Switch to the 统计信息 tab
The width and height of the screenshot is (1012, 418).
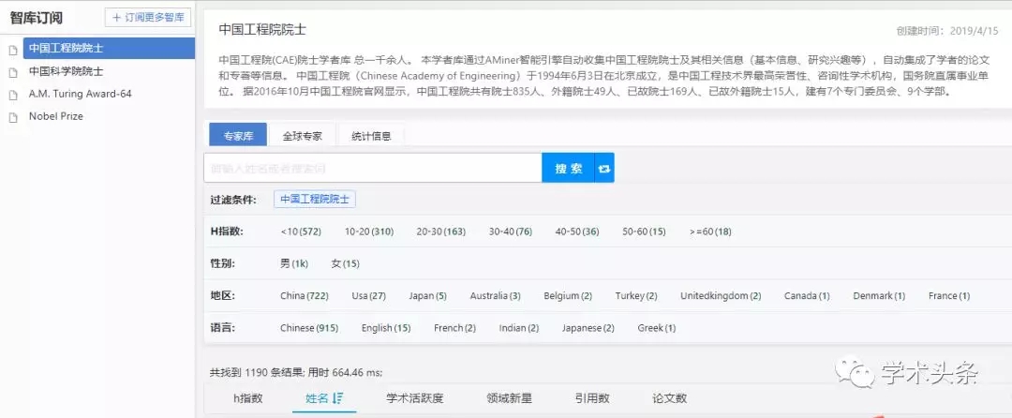[x=371, y=136]
